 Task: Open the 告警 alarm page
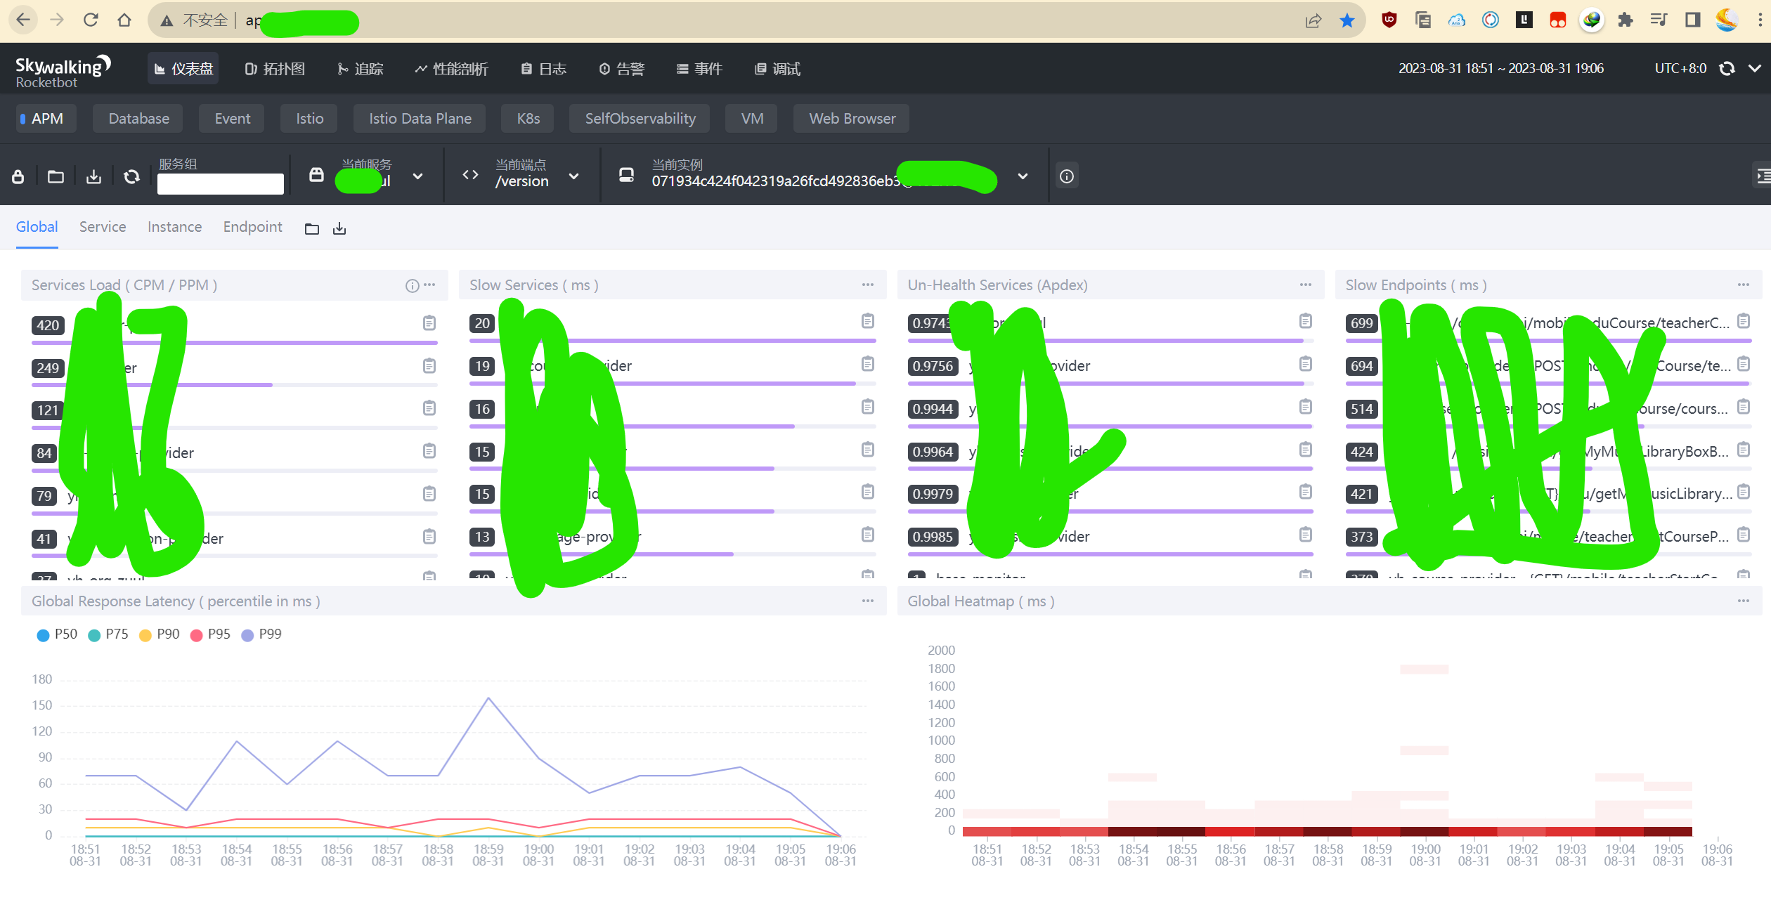[x=621, y=69]
